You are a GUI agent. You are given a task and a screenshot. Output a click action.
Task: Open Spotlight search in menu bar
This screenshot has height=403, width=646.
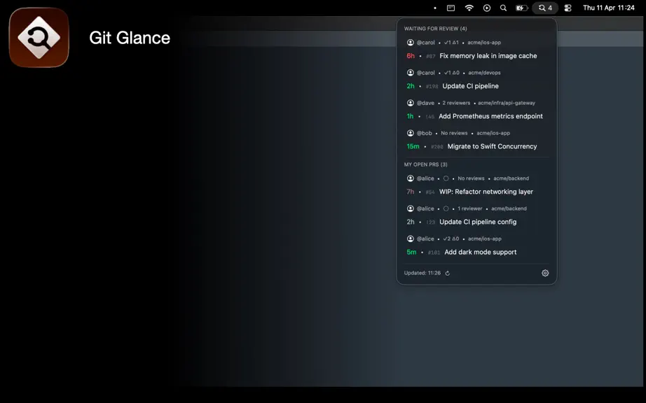pyautogui.click(x=503, y=8)
